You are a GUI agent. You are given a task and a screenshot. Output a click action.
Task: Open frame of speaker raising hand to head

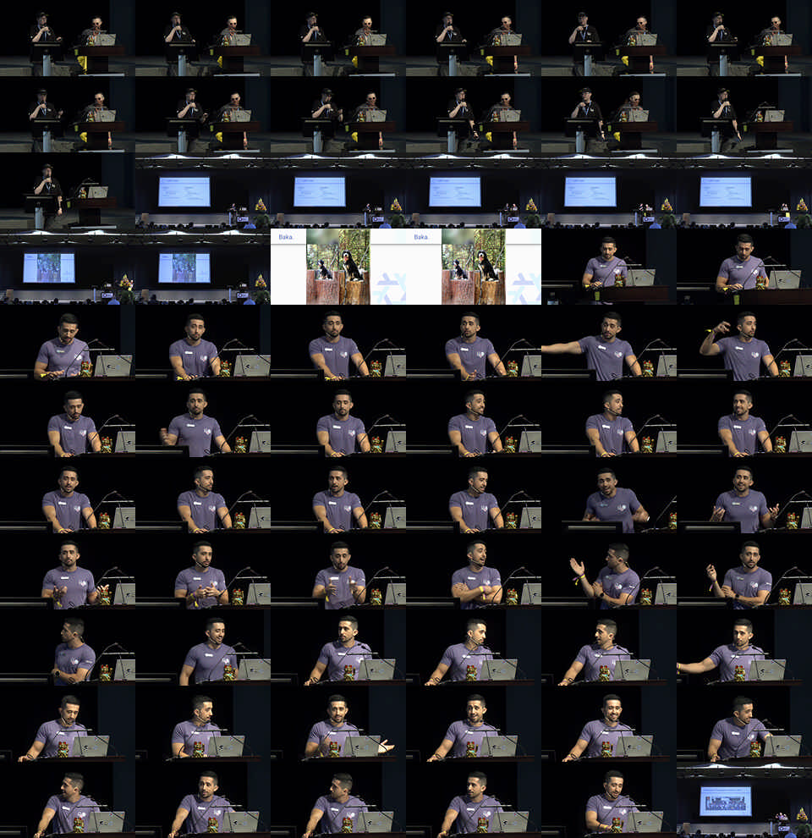pos(744,343)
